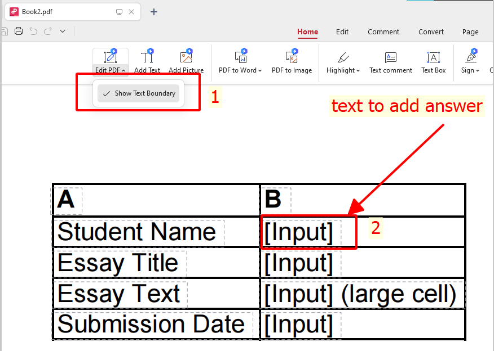Choose the Add Picture tool
Screen dimensions: 494x351
pos(186,57)
